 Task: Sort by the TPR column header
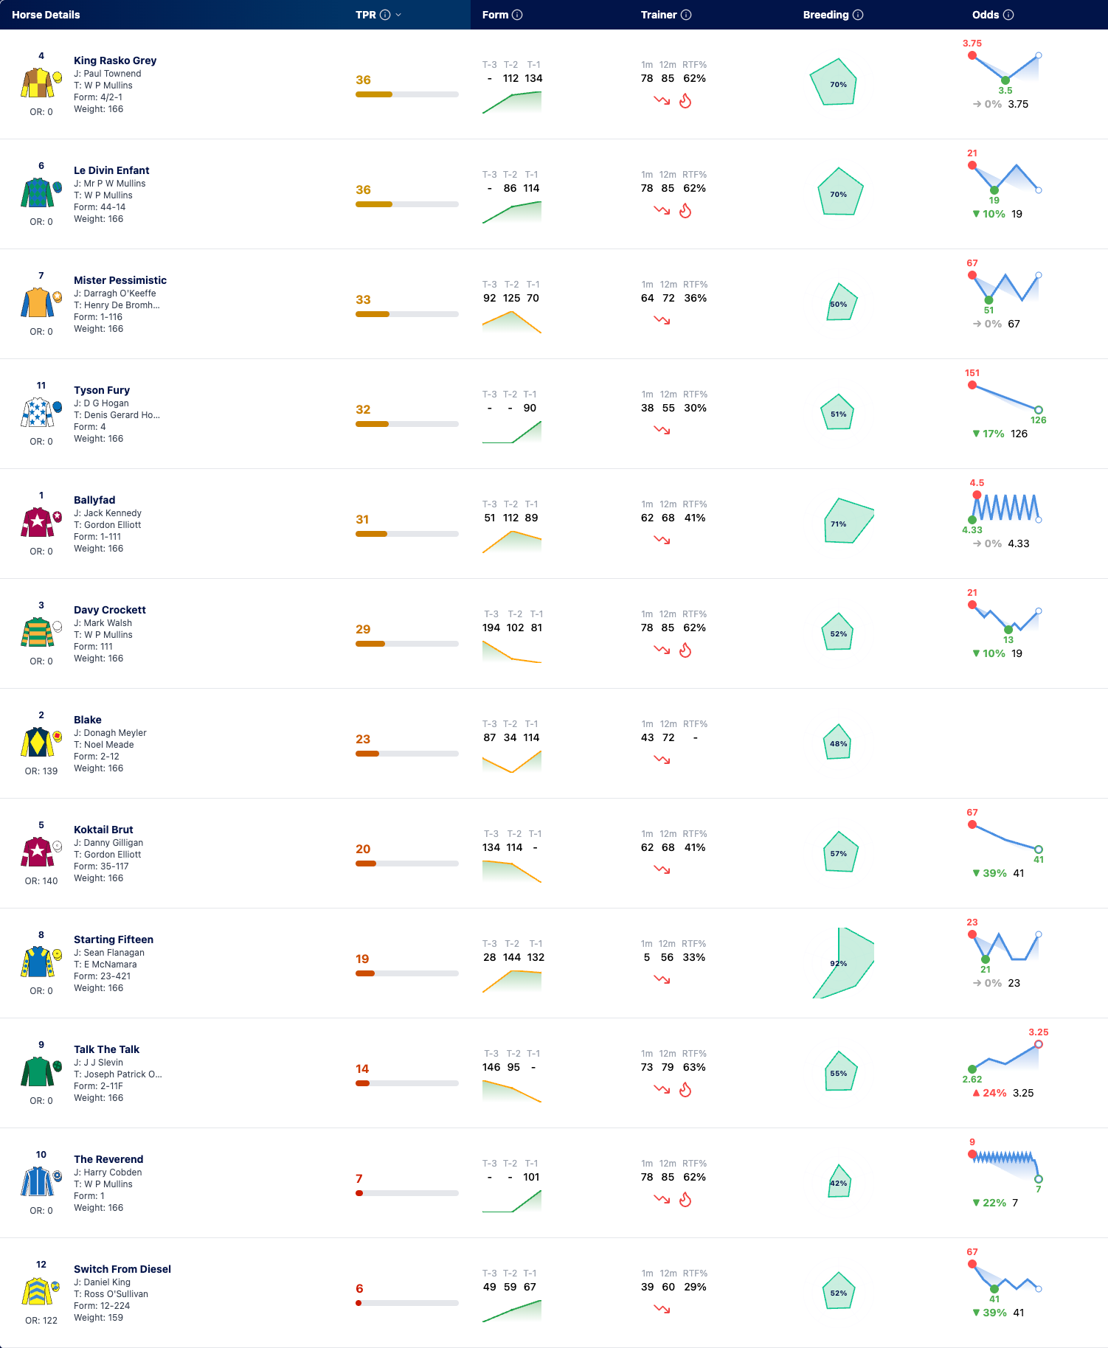pyautogui.click(x=366, y=15)
